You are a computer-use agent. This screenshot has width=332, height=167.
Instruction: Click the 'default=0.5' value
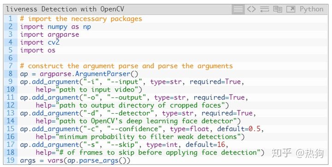[x=239, y=129]
